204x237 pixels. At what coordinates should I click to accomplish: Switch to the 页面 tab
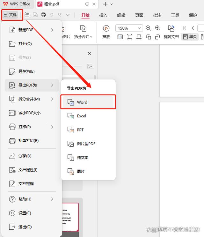[x=139, y=15]
